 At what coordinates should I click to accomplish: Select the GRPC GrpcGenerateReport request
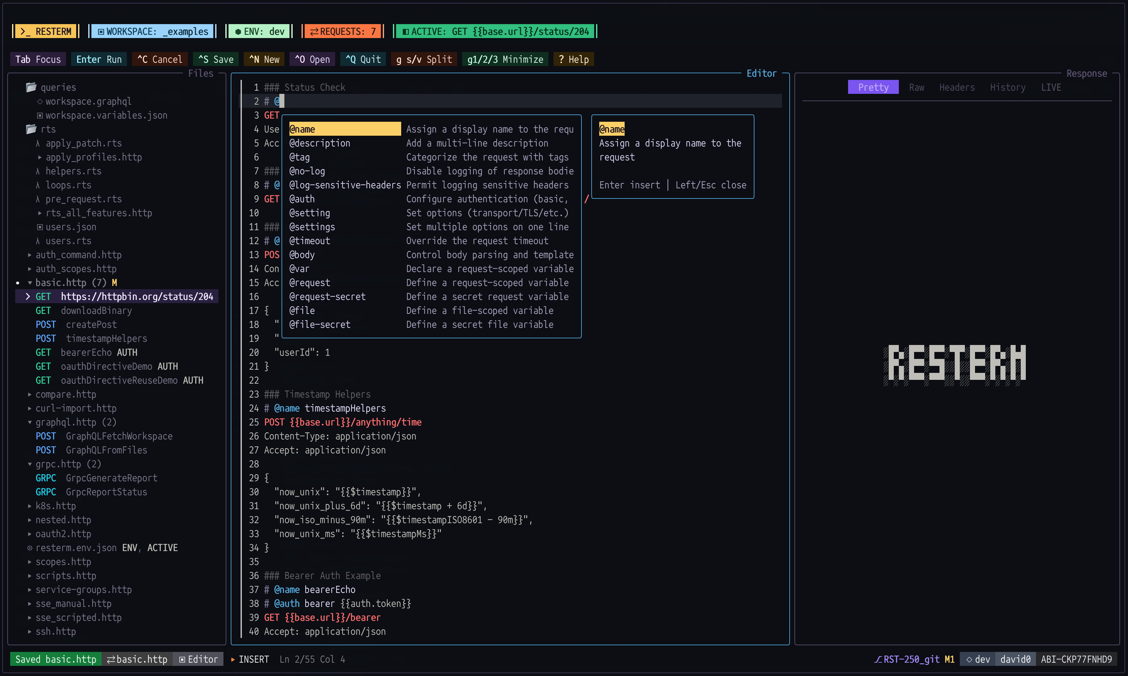tap(97, 478)
